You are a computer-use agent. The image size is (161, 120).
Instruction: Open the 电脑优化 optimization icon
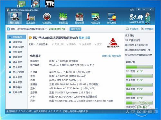(95, 18)
